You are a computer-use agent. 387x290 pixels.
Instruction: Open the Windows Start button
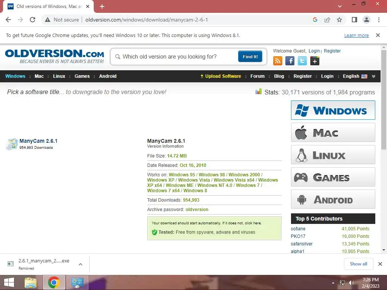tap(9, 282)
